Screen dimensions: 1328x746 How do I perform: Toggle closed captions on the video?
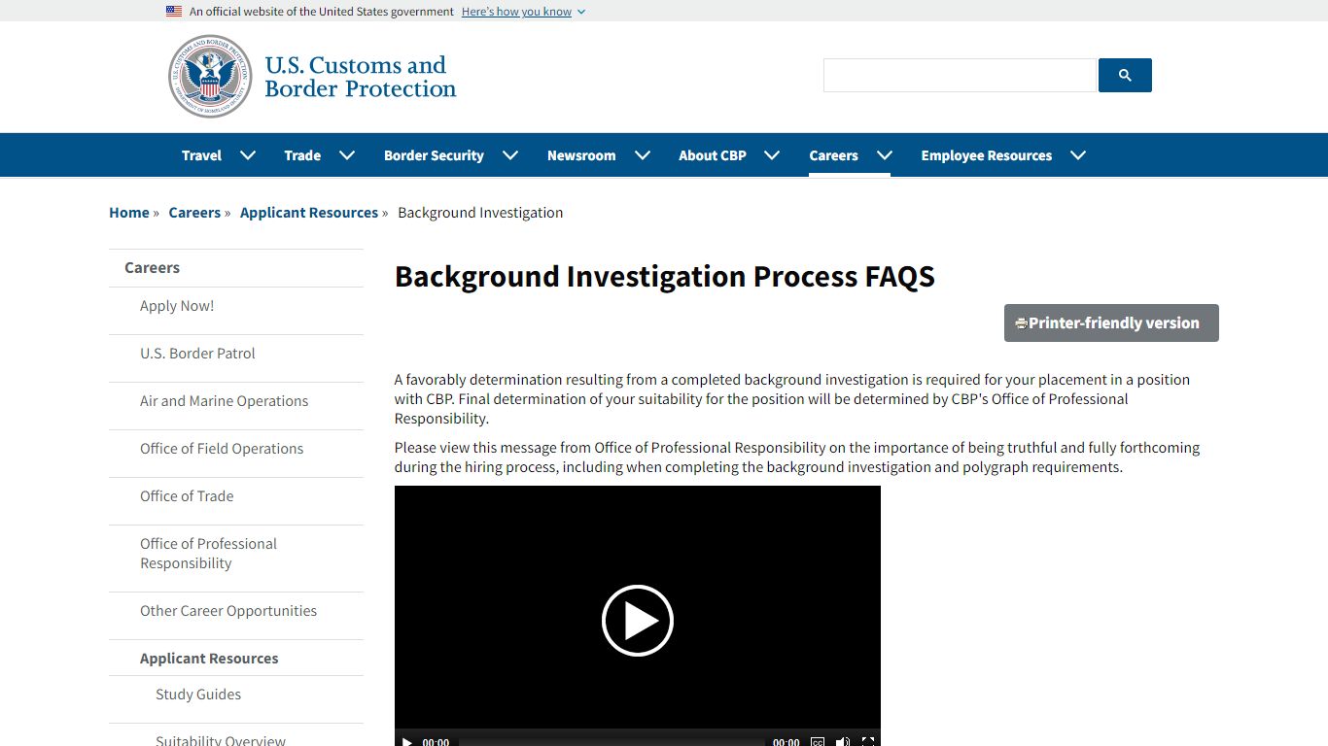[818, 742]
